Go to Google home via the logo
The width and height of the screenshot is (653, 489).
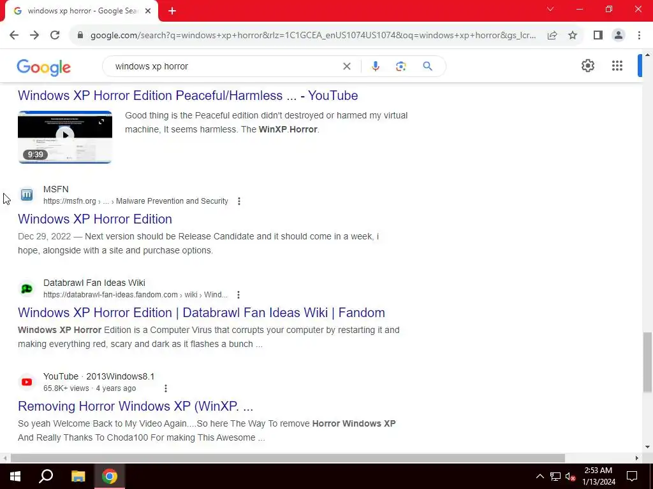(x=44, y=67)
